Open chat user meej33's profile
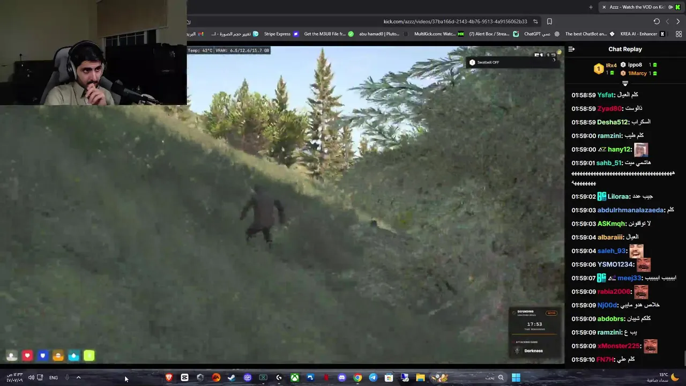686x386 pixels. click(x=629, y=278)
